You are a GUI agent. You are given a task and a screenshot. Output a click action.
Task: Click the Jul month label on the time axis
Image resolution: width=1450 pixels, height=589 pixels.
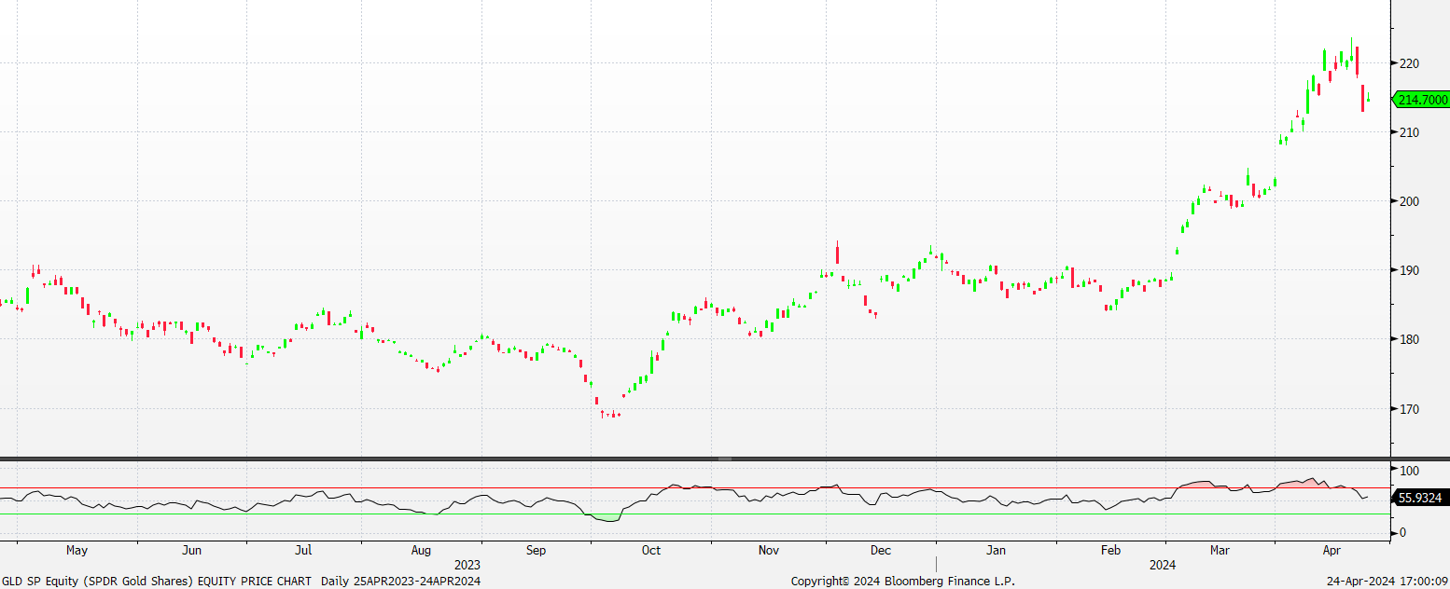coord(304,550)
